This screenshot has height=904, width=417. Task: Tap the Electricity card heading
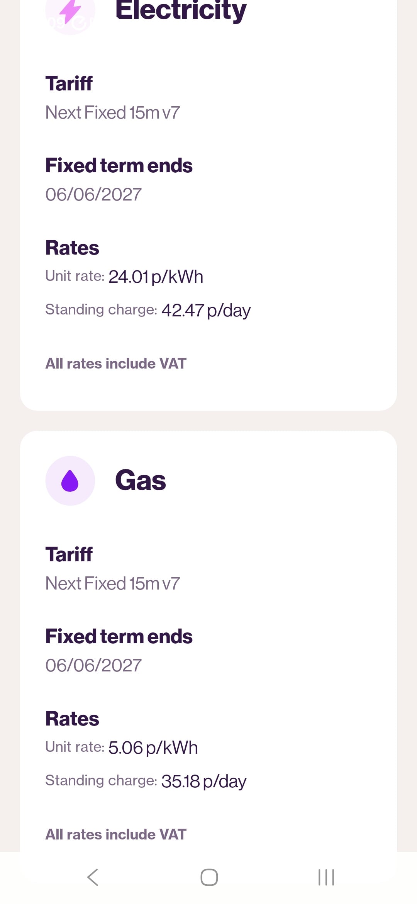pos(181,11)
